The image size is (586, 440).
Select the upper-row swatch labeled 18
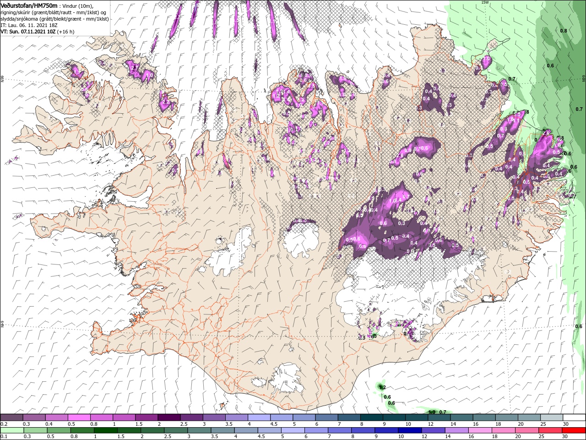506,418
